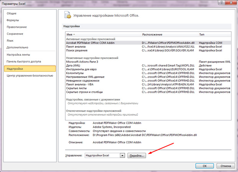Select the Надстройки sidebar item
238x172 pixels.
click(x=30, y=69)
